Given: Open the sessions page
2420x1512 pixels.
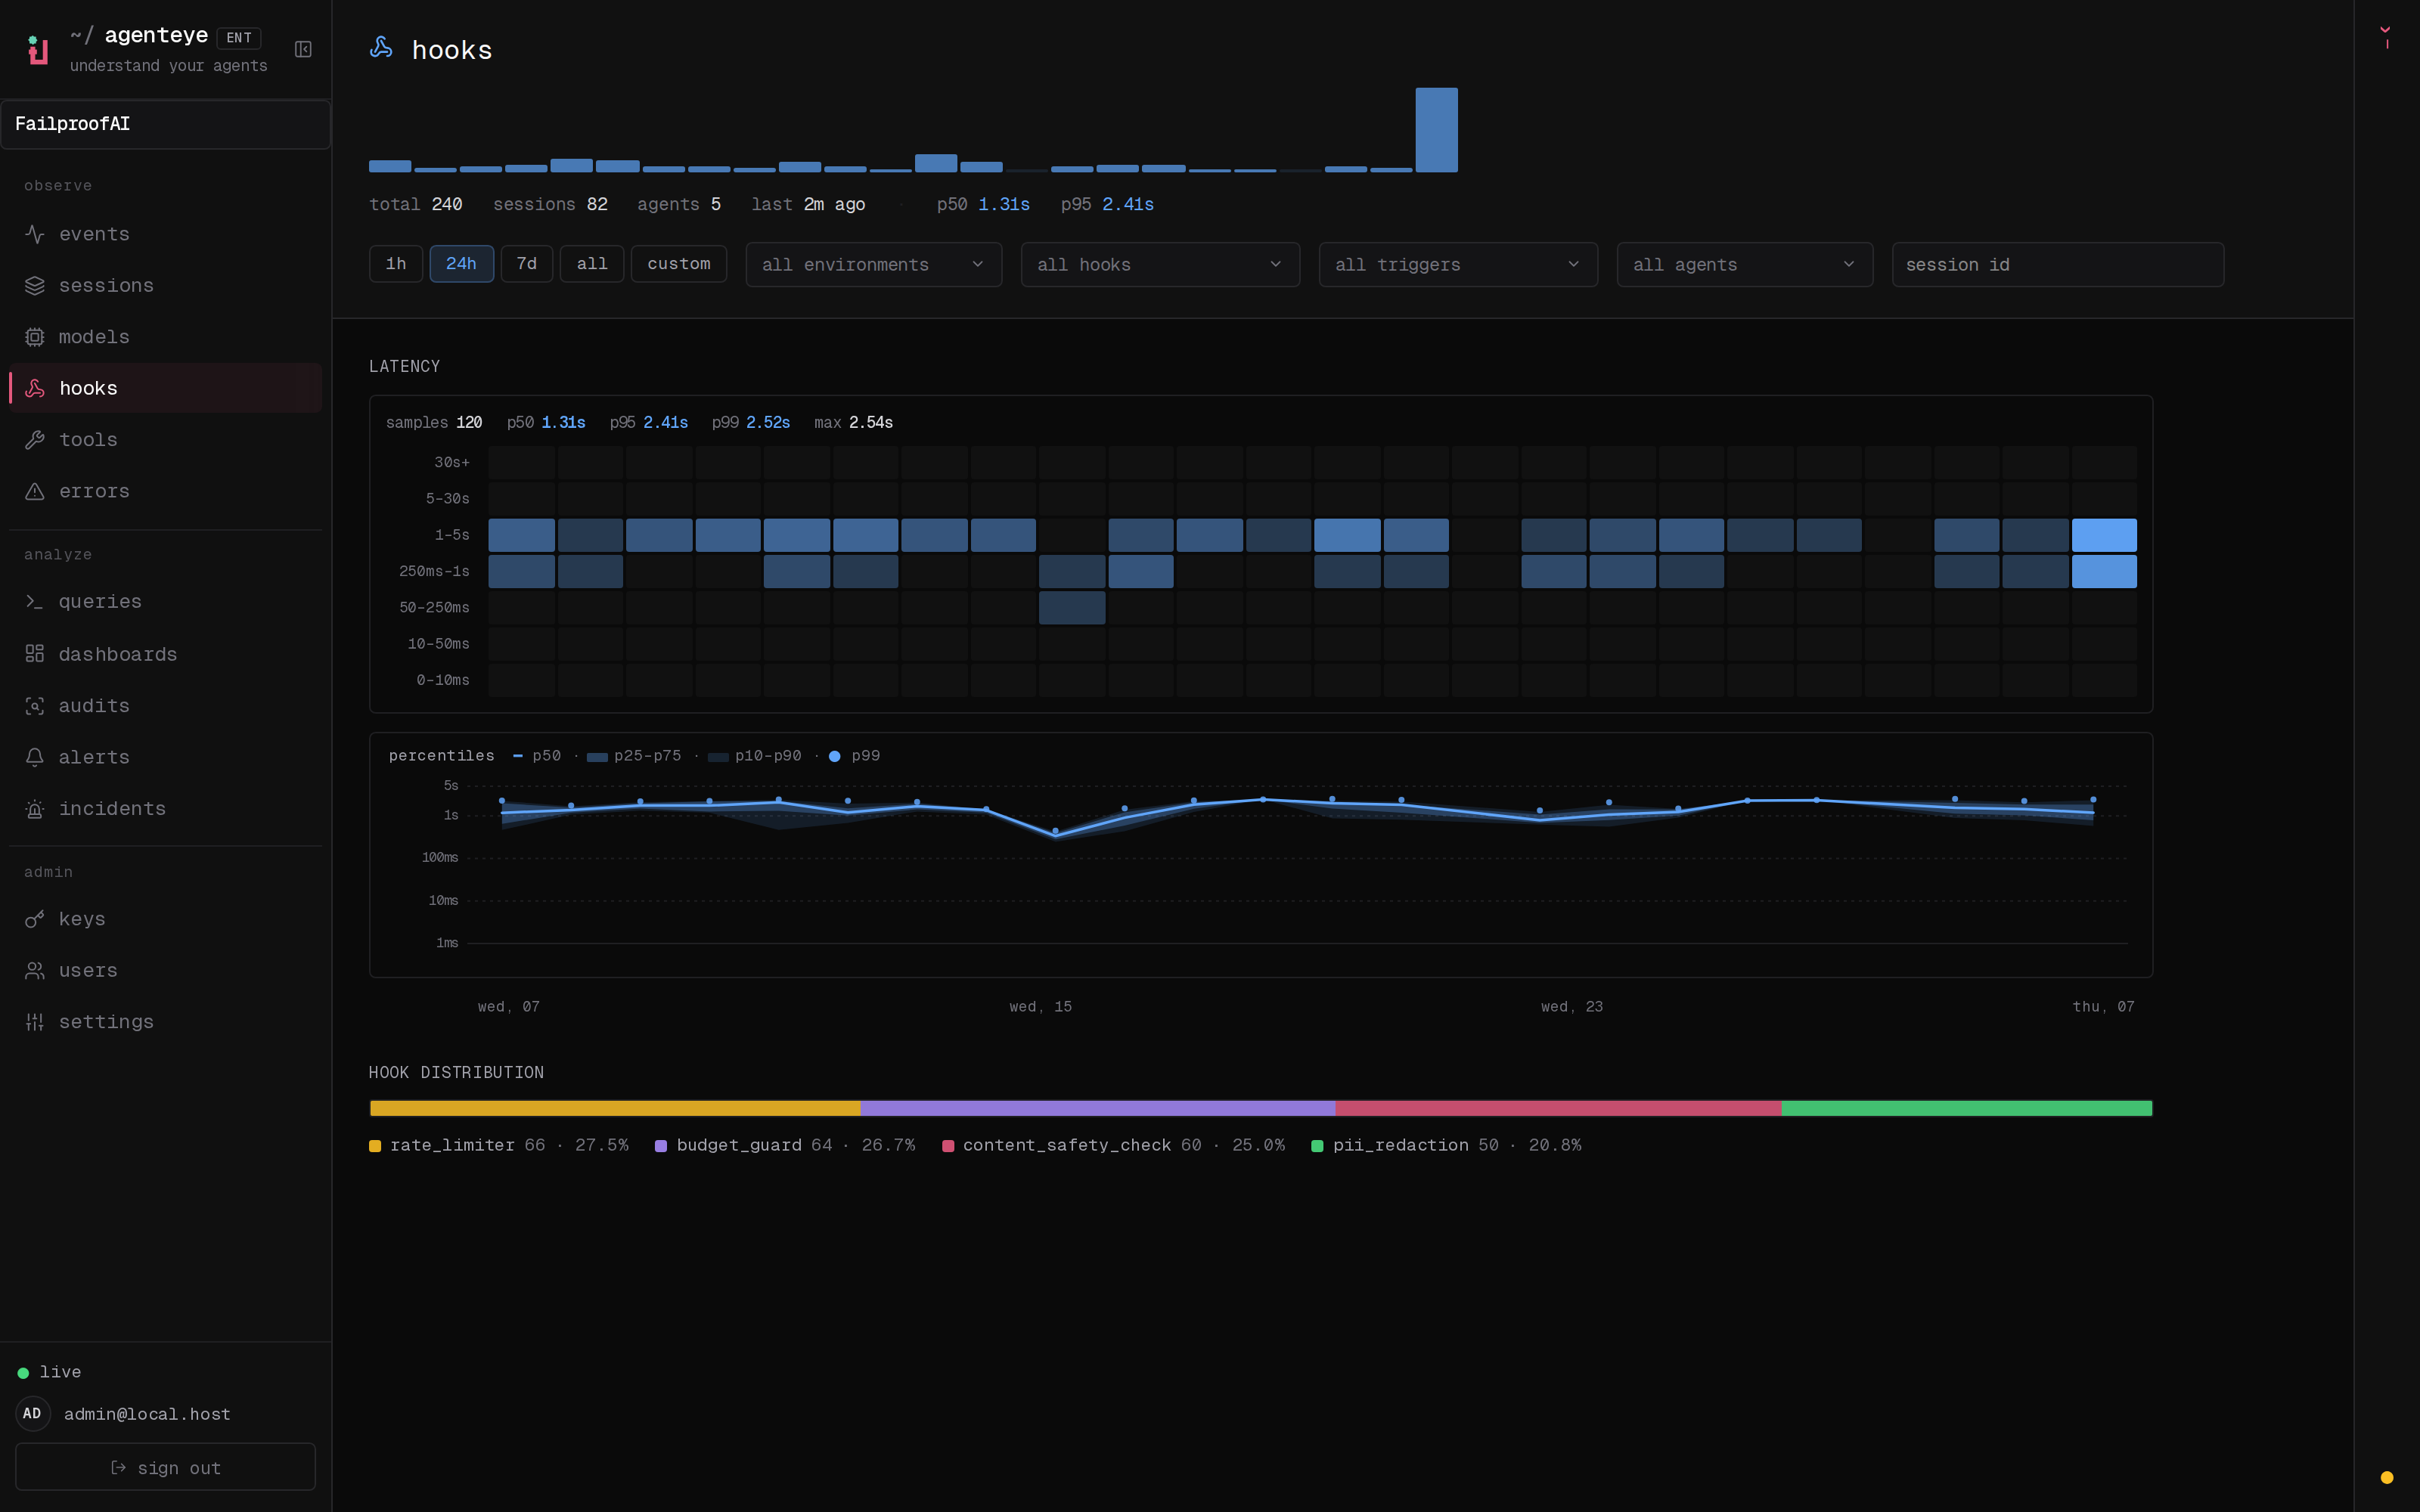Looking at the screenshot, I should 166,286.
